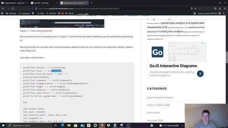The image size is (228, 128).
Task: Open the Mail app on the taskbar
Action: point(82,126)
